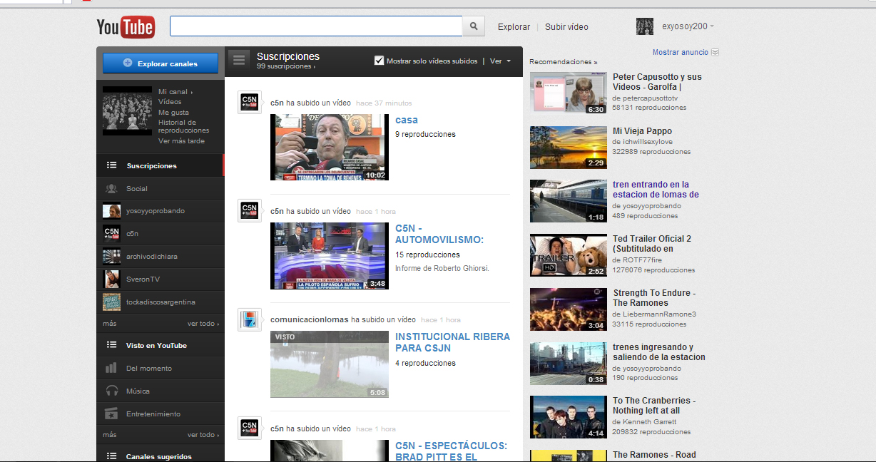Open Ted Trailer Oficial 2 thumbnail
The height and width of the screenshot is (462, 876).
coord(568,255)
